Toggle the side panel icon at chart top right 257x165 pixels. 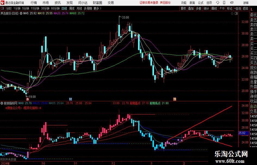click(x=236, y=14)
